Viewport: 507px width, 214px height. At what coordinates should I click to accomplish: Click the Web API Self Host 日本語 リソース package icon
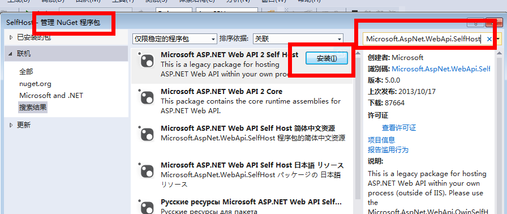point(146,170)
